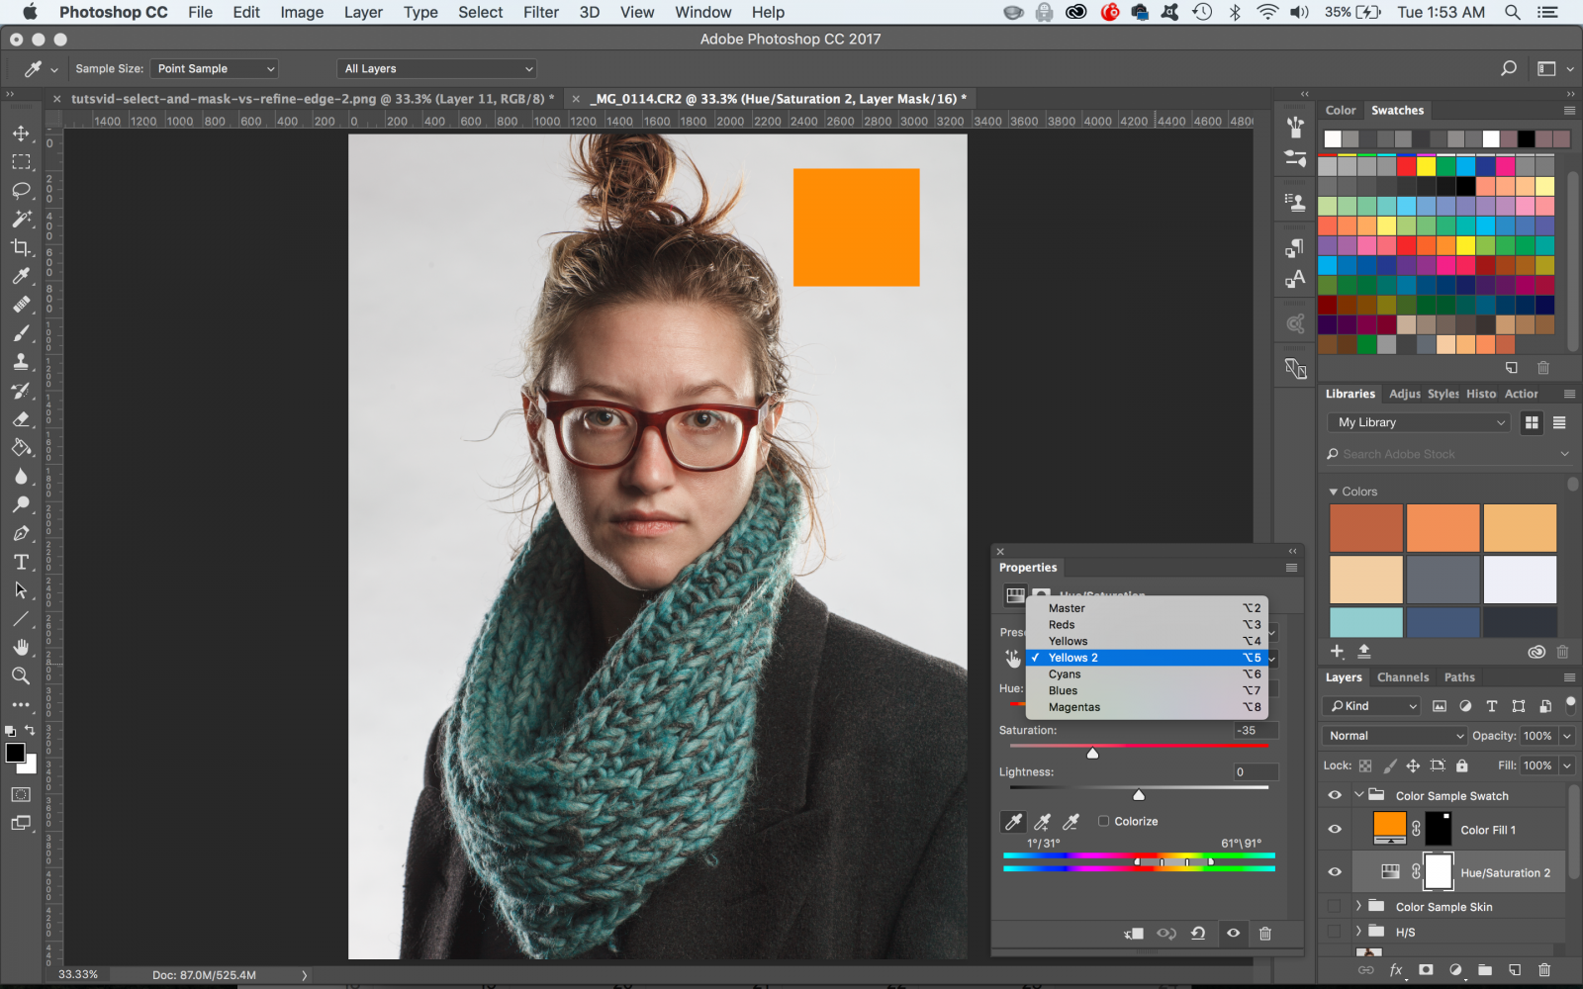This screenshot has height=989, width=1583.
Task: Select the Move tool
Action: pos(22,135)
